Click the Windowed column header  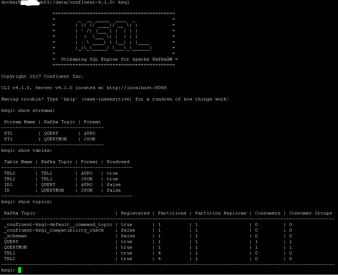[118, 162]
